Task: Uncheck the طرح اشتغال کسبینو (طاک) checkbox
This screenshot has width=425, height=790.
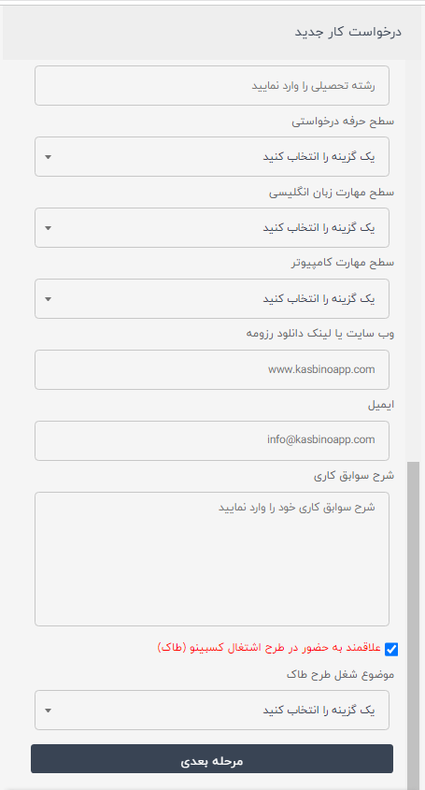Action: 391,650
